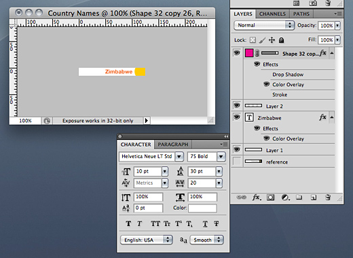Lock transparent pixels icon
The height and width of the screenshot is (258, 353).
(x=253, y=40)
